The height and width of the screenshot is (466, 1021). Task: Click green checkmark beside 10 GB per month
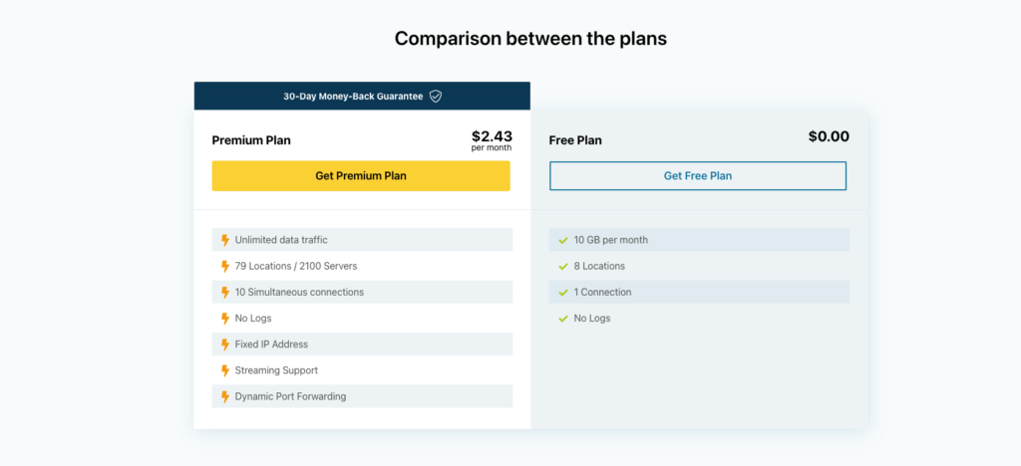click(563, 240)
